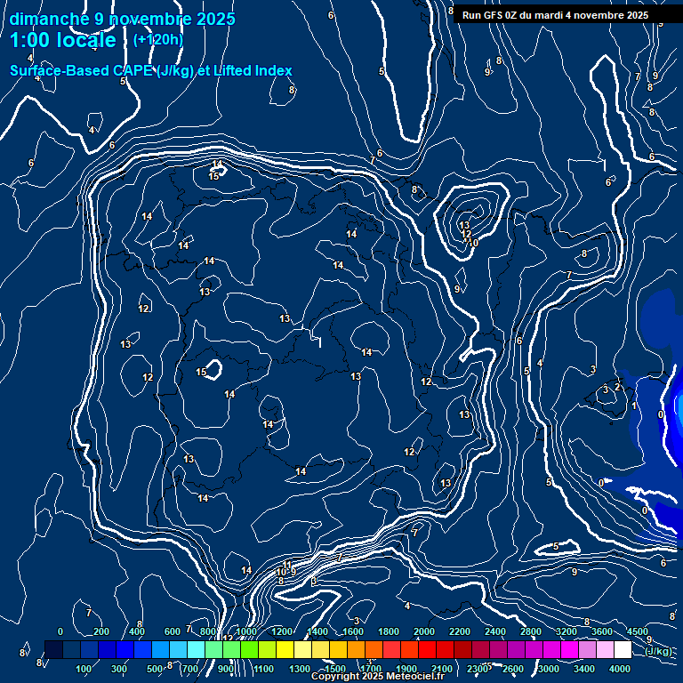Click the "2100" legend scale value
Viewport: 683px width, 683px height.
tap(442, 669)
